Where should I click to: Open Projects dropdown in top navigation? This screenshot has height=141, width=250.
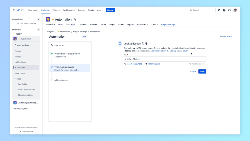pos(46,10)
